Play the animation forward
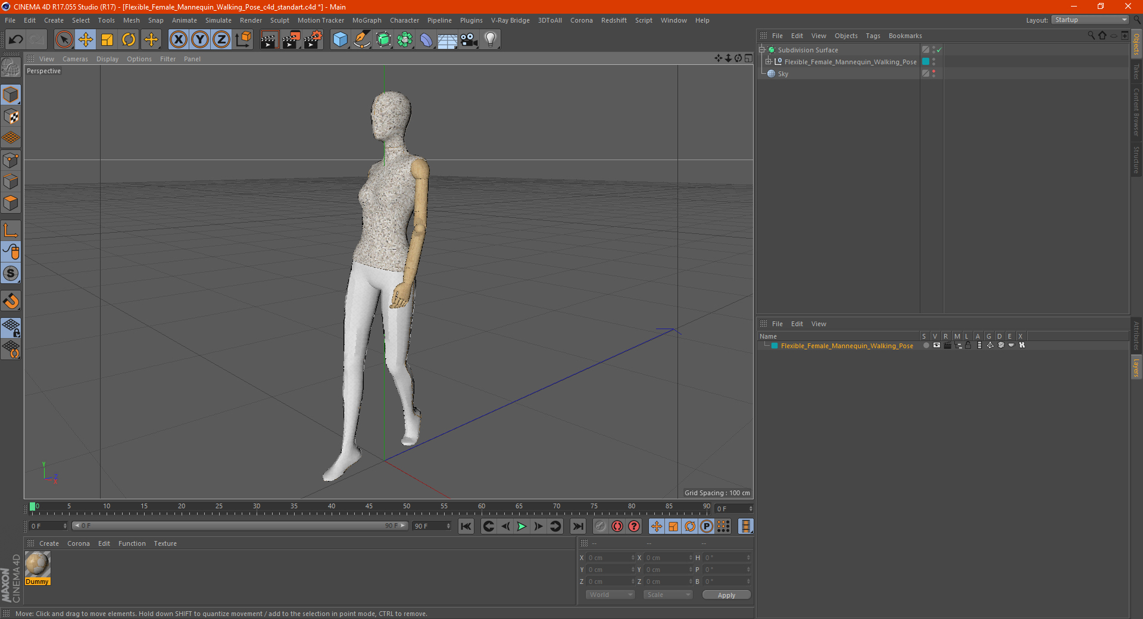1143x619 pixels. tap(521, 526)
